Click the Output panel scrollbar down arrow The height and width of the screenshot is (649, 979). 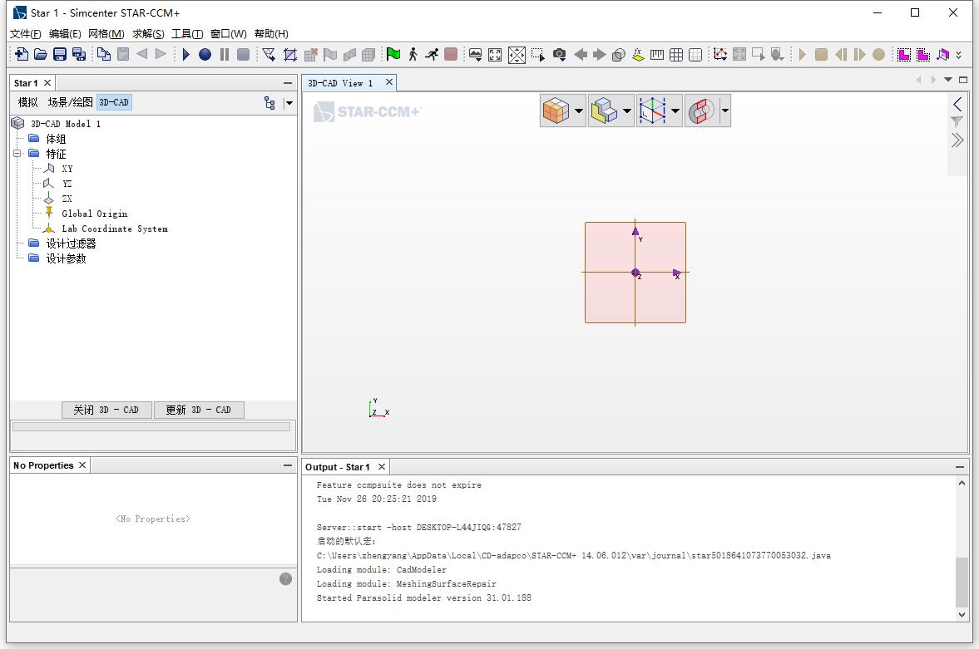click(962, 615)
